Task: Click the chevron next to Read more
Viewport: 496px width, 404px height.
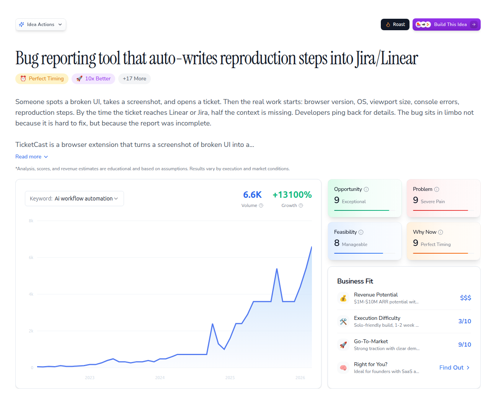Action: pos(46,157)
